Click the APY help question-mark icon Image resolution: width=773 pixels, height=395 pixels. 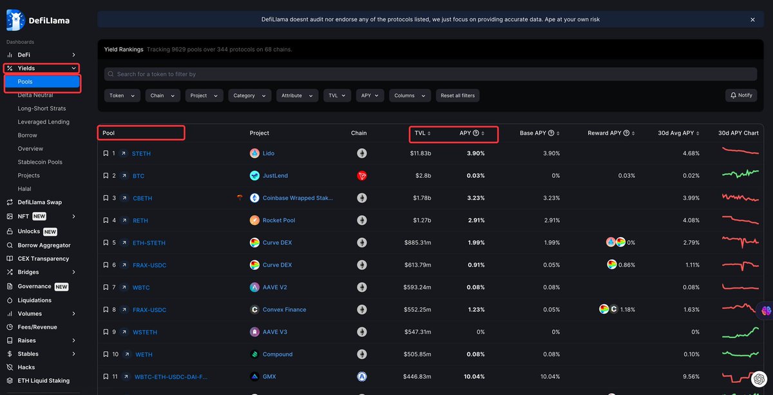click(476, 133)
